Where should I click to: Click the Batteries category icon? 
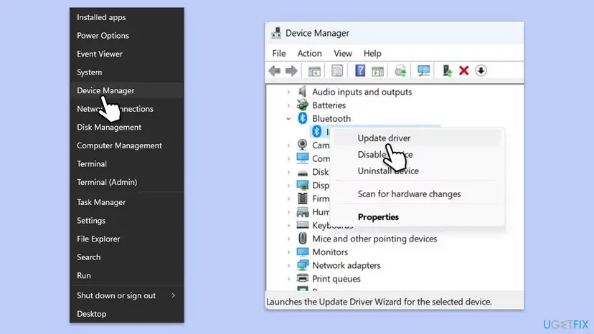point(302,105)
